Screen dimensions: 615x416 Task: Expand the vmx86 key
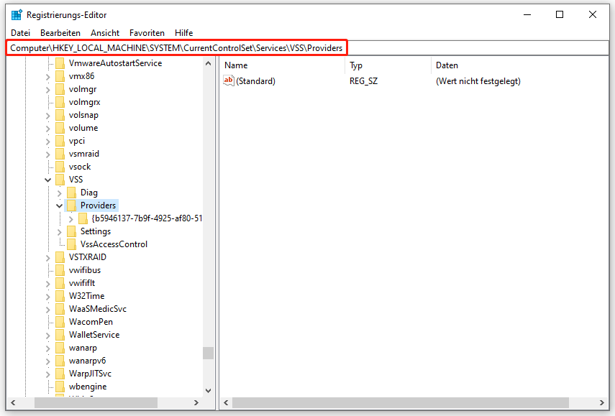pyautogui.click(x=48, y=76)
